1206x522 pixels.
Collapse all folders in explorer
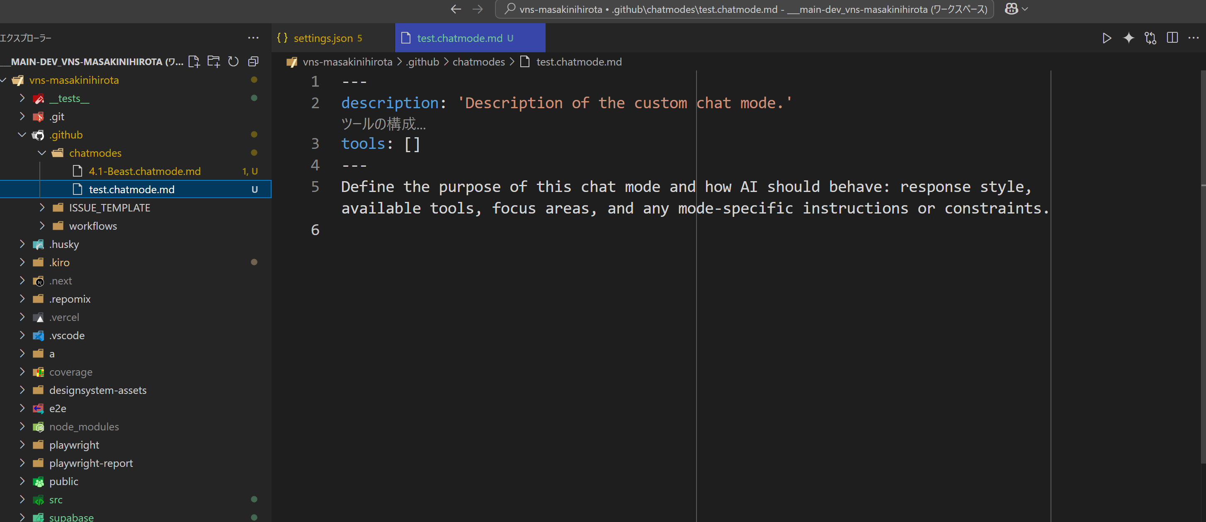(253, 61)
